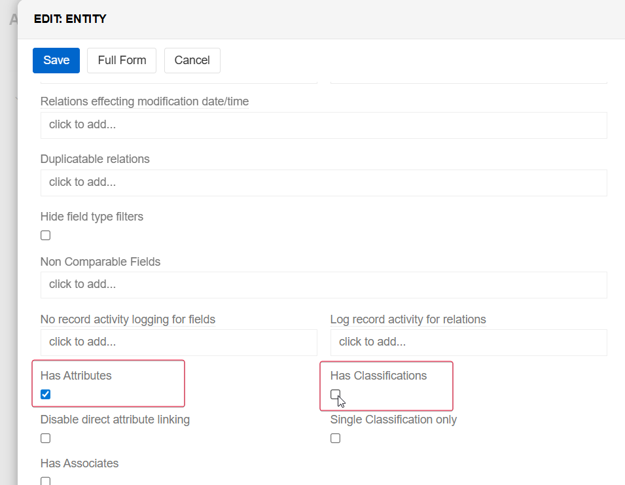The image size is (625, 485).
Task: Click the Non Comparable Fields label
Action: tap(100, 262)
